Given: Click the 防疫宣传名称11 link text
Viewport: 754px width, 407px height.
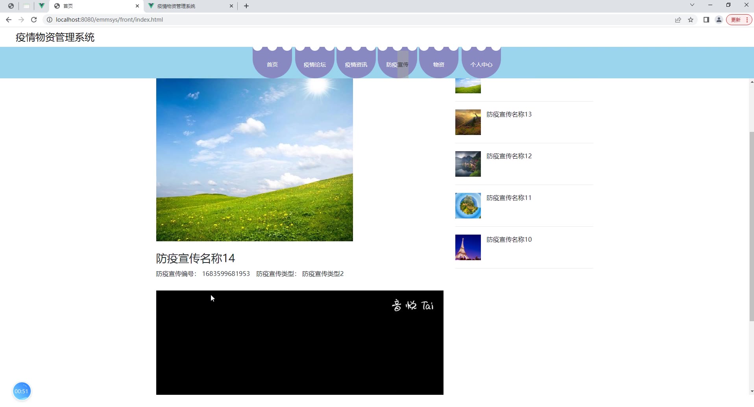Looking at the screenshot, I should tap(509, 198).
